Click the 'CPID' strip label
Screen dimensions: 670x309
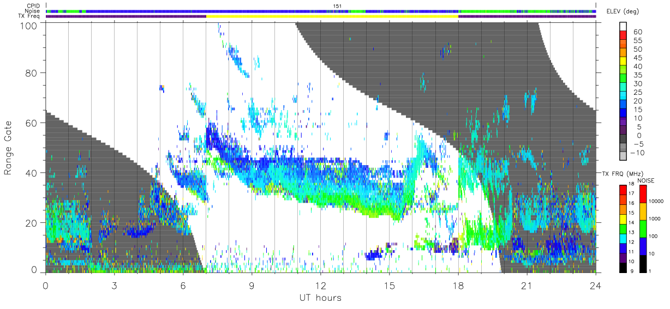(33, 5)
